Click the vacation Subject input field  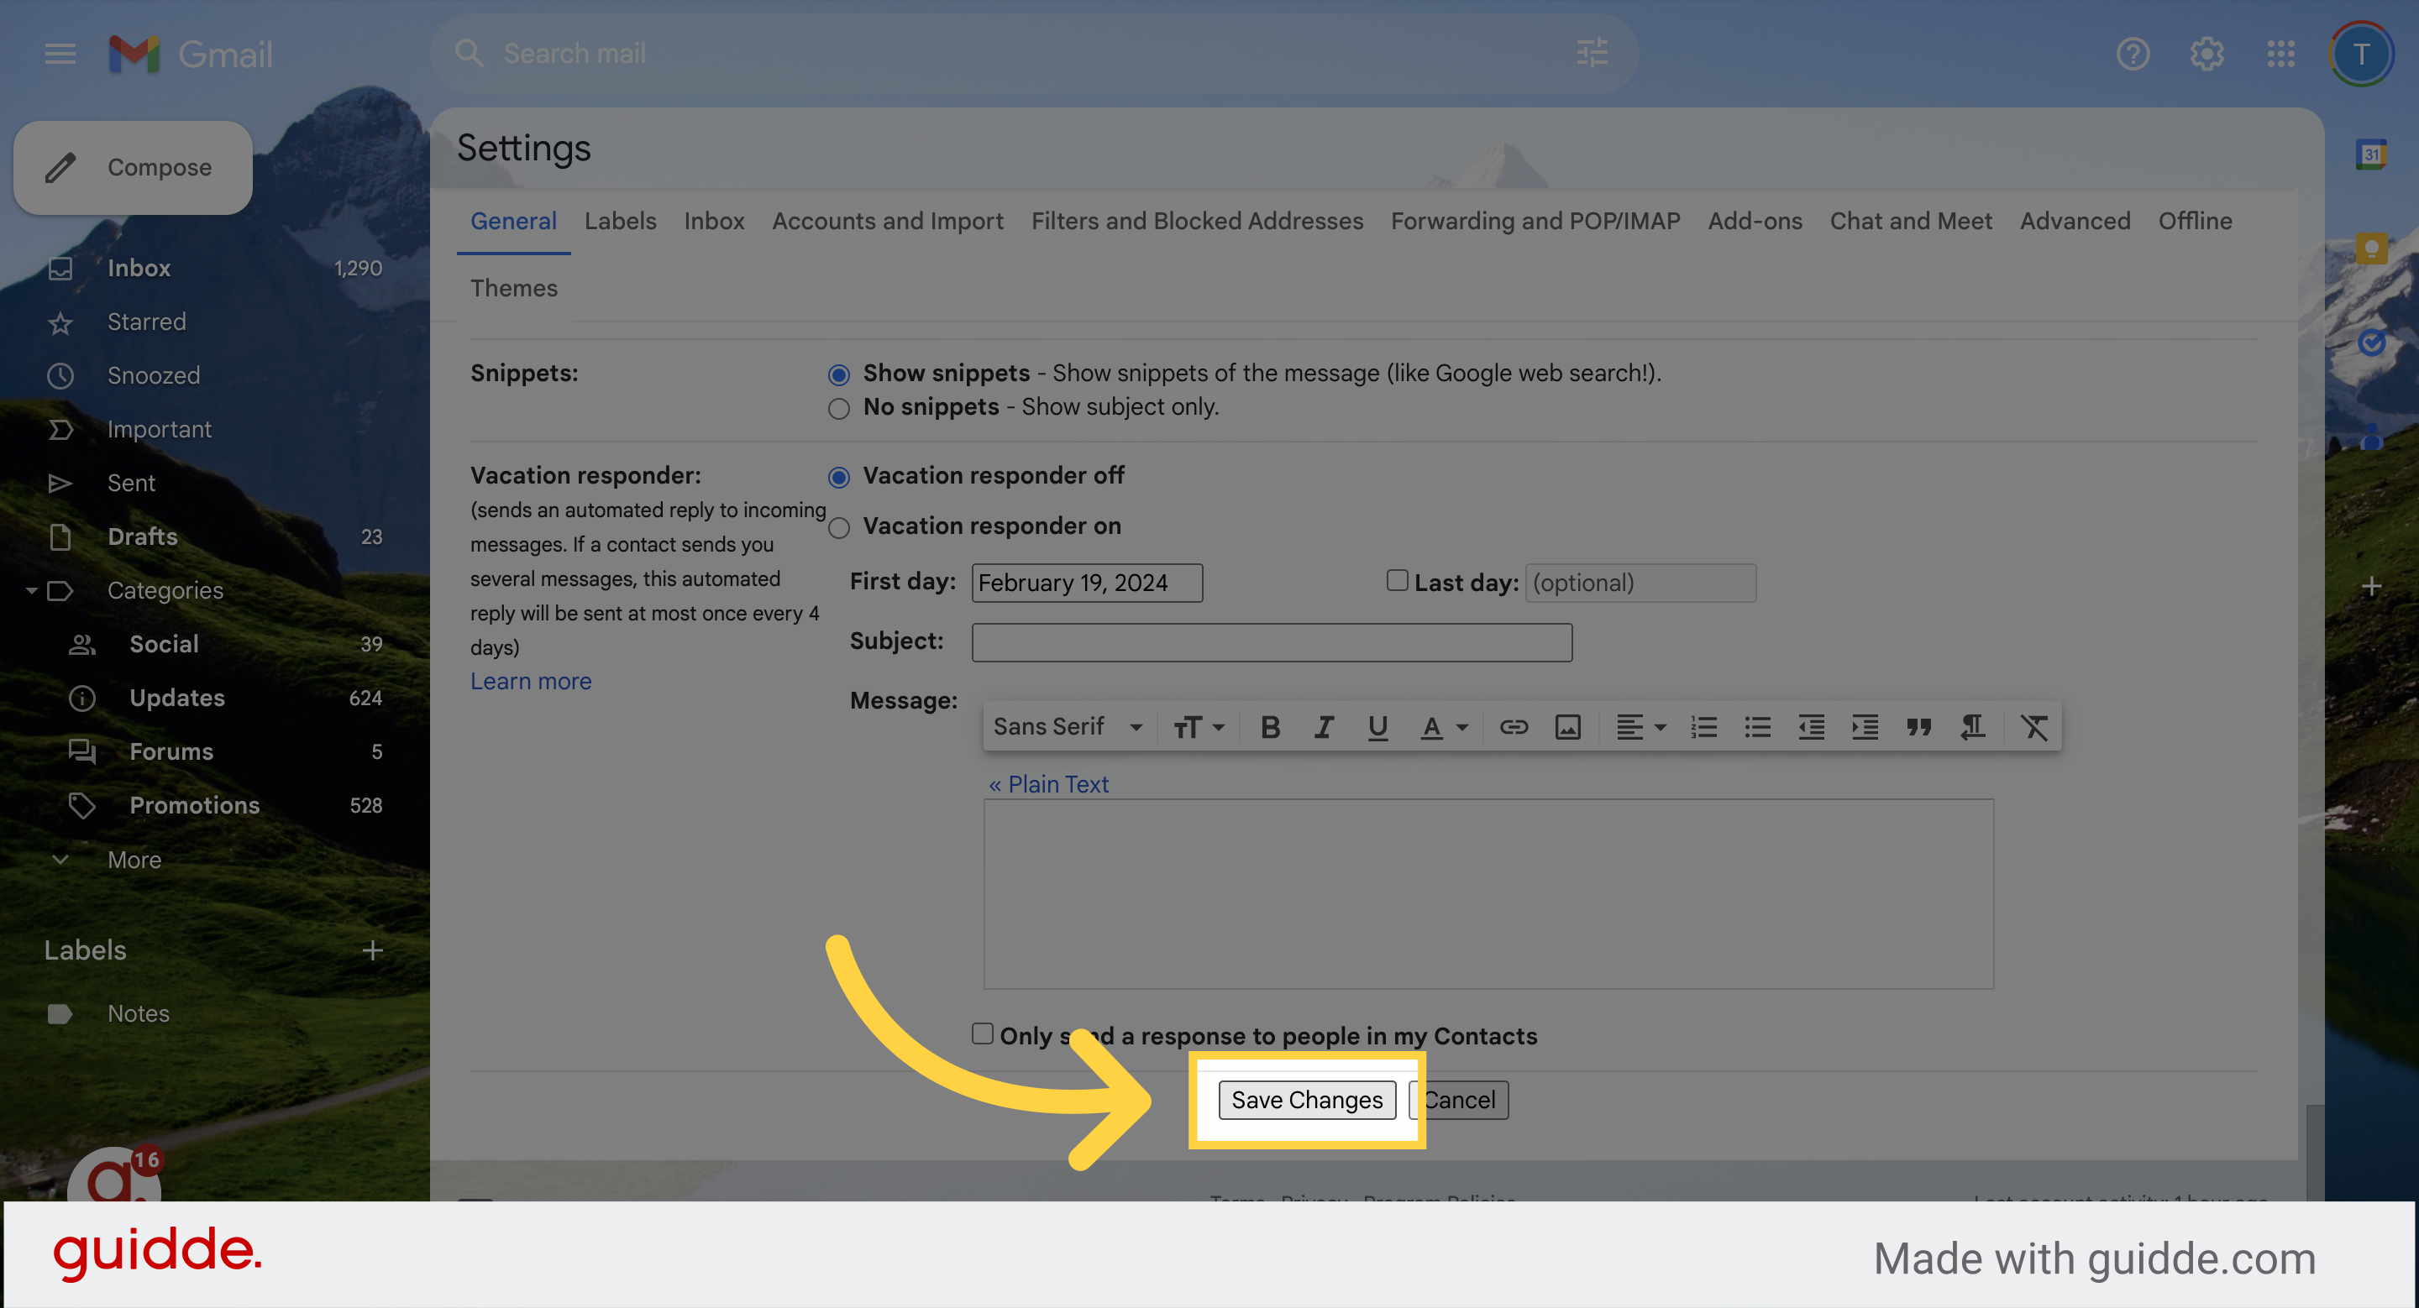click(x=1272, y=643)
